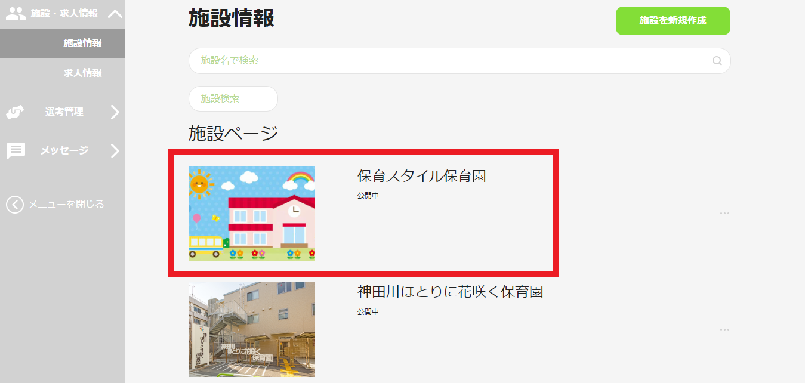Expand the 選考管理 chevron
Image resolution: width=805 pixels, height=383 pixels.
coord(115,112)
